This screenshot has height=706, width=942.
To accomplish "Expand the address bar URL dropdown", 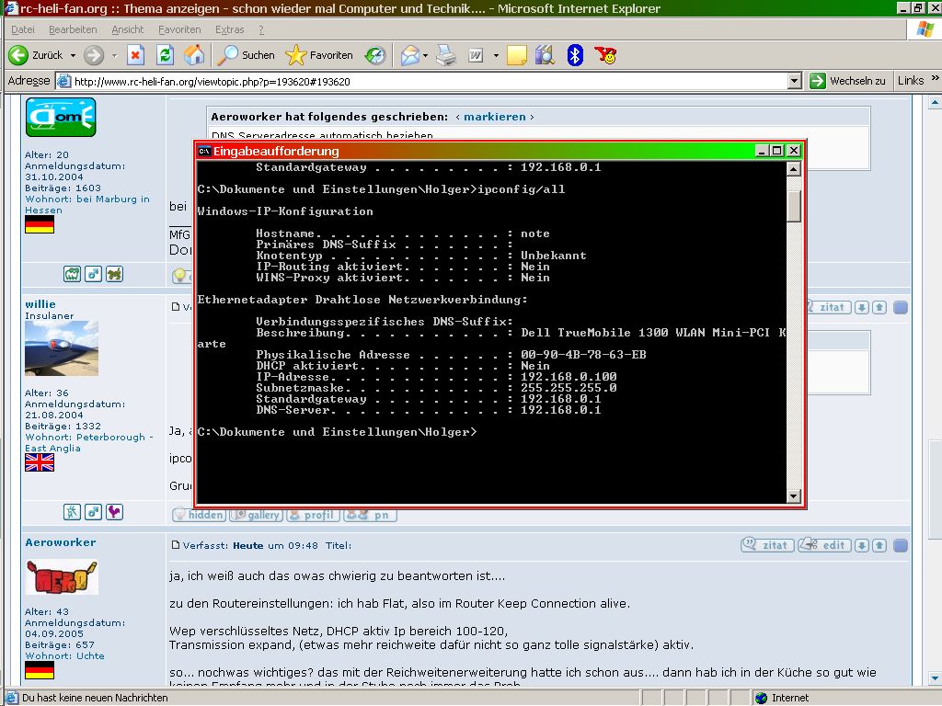I will click(x=795, y=81).
